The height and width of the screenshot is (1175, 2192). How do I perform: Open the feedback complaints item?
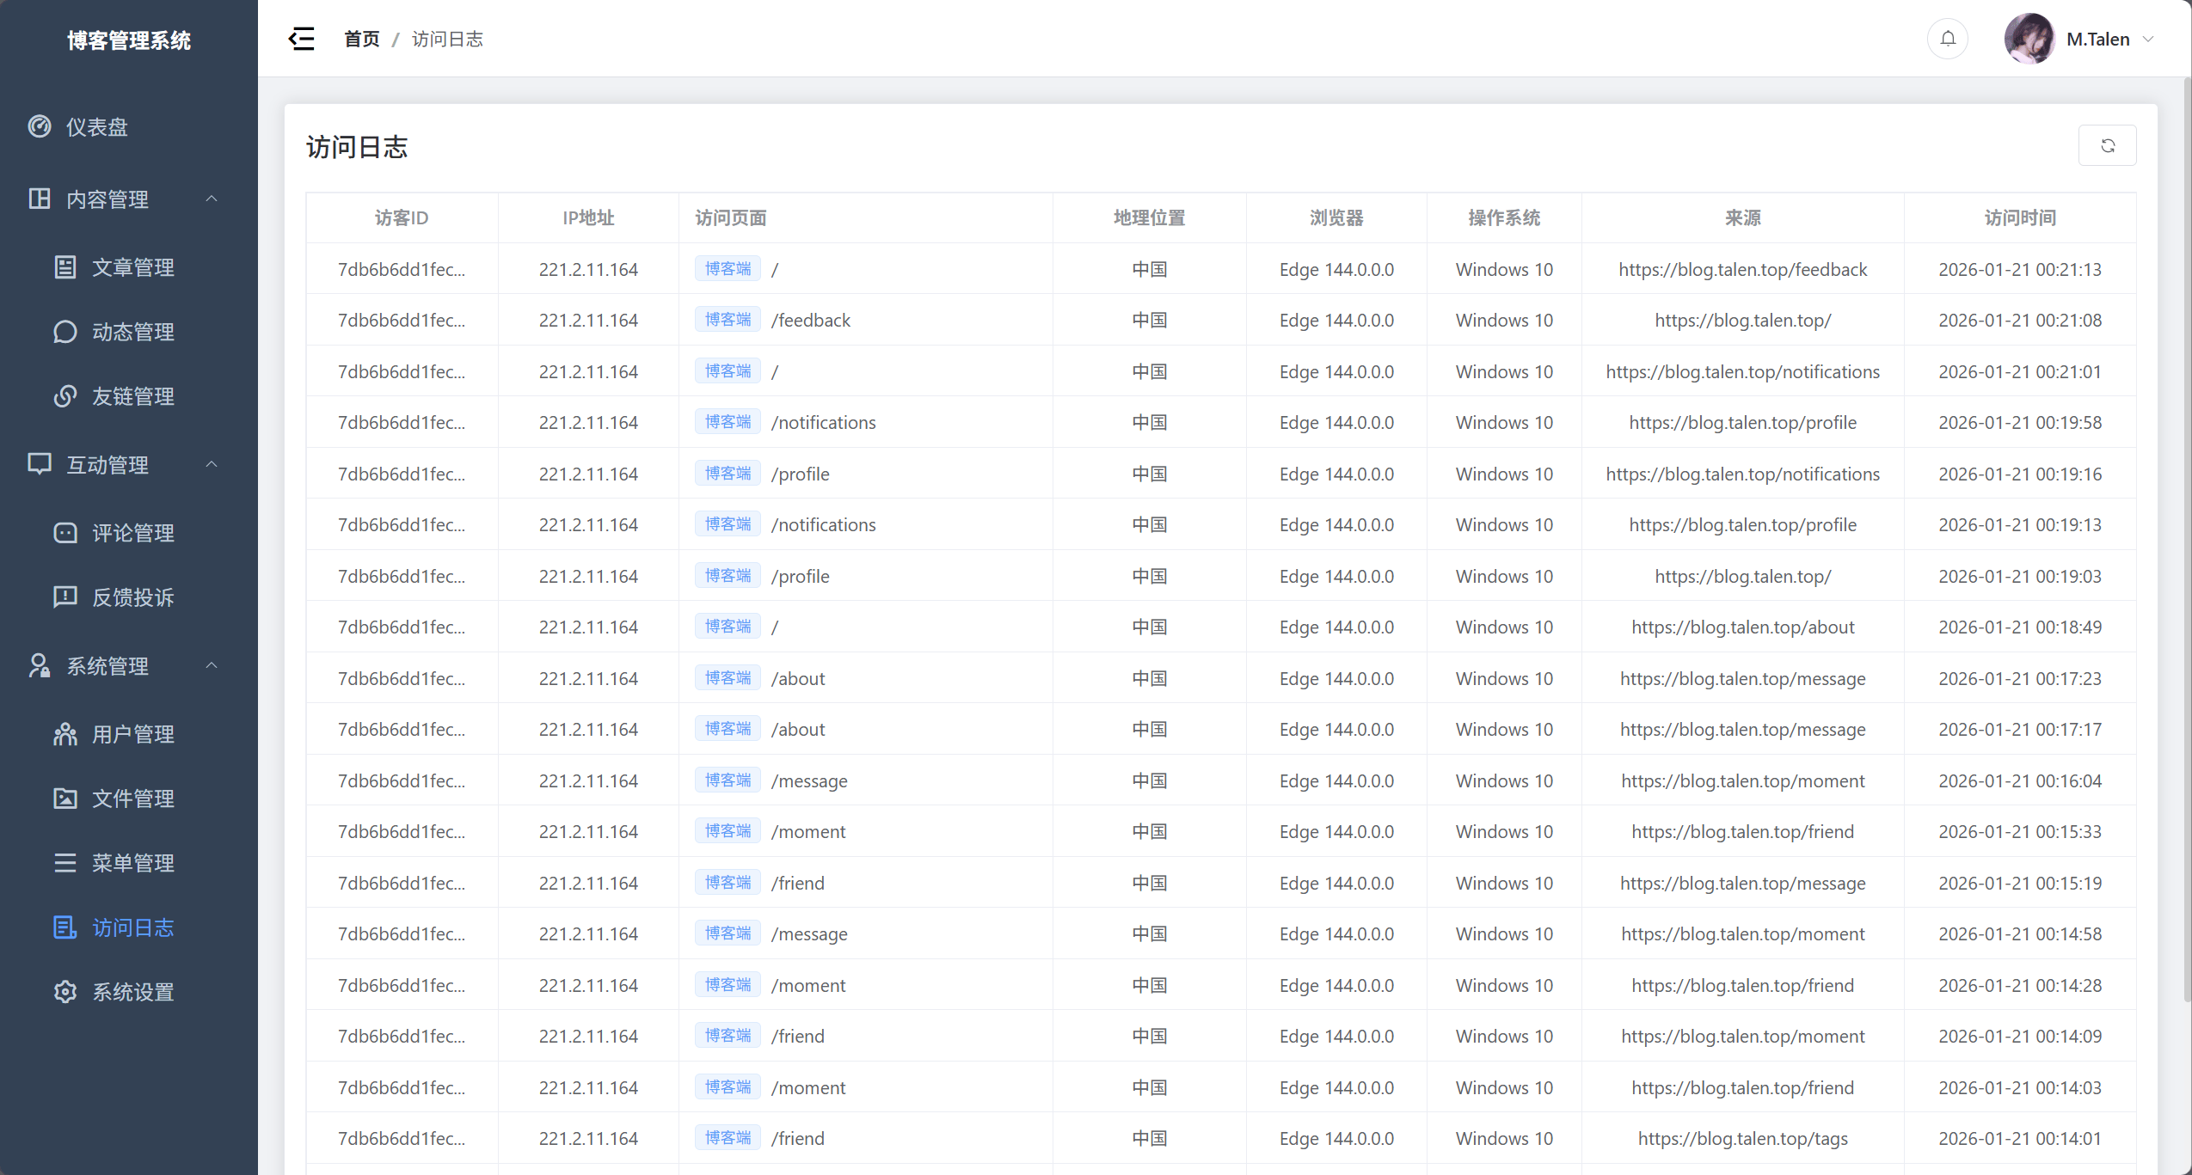[132, 597]
